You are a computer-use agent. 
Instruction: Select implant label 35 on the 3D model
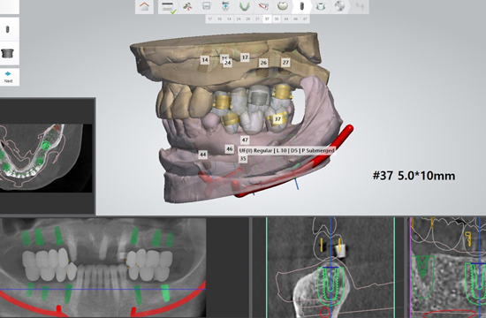243,159
